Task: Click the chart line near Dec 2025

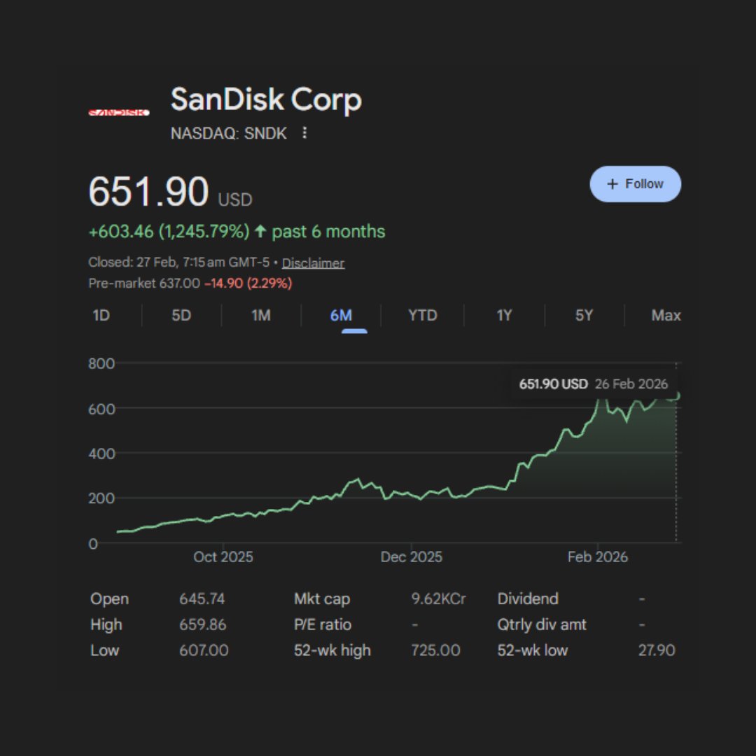Action: point(412,494)
